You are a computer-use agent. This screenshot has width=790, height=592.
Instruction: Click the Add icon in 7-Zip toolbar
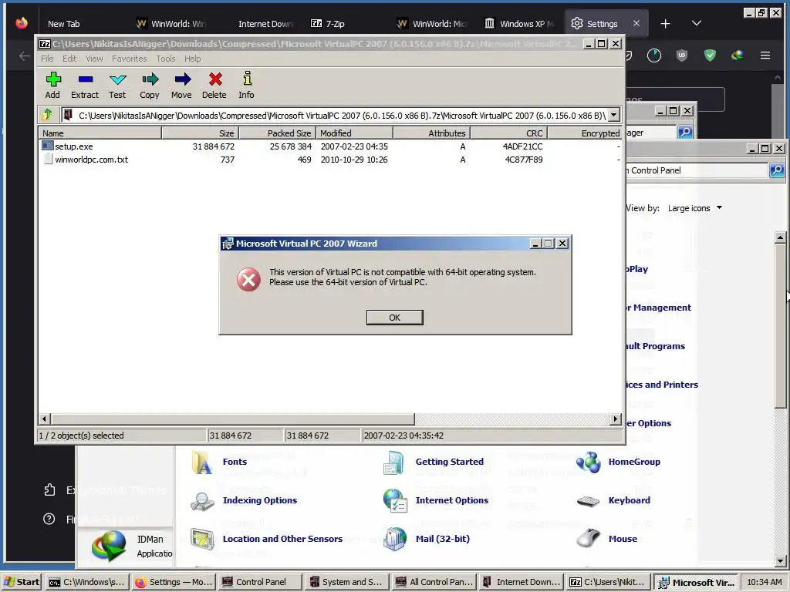pyautogui.click(x=53, y=85)
